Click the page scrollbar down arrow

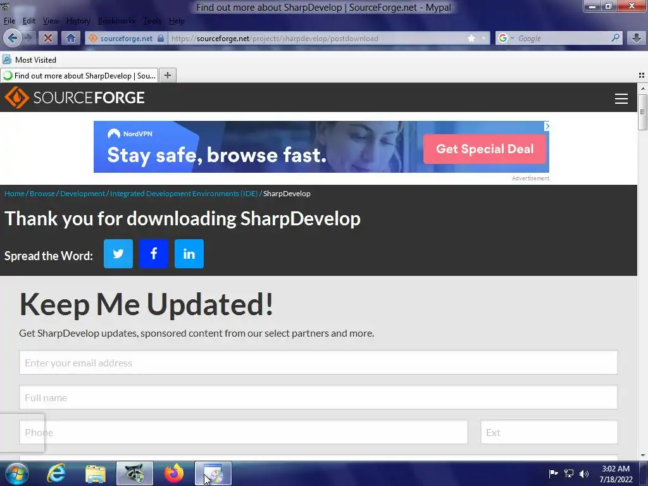643,456
